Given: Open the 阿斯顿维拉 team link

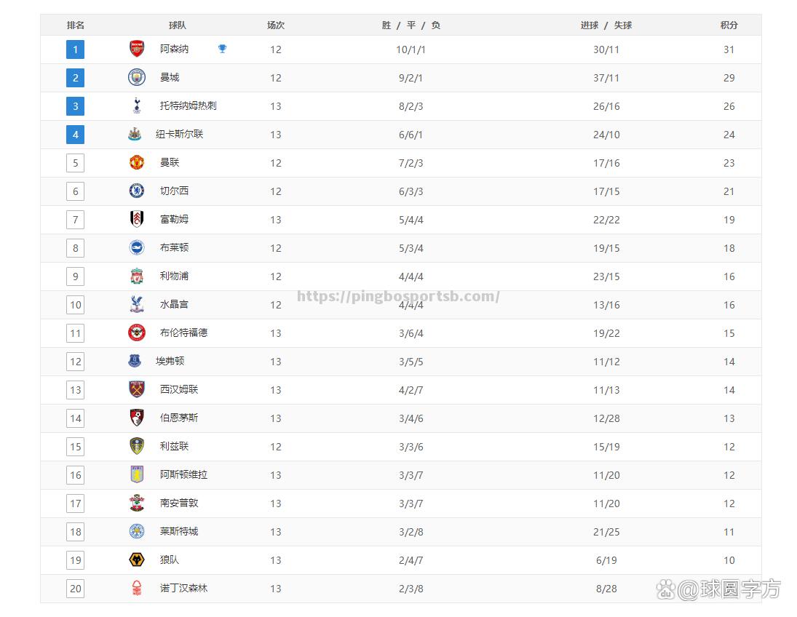Looking at the screenshot, I should pos(183,474).
